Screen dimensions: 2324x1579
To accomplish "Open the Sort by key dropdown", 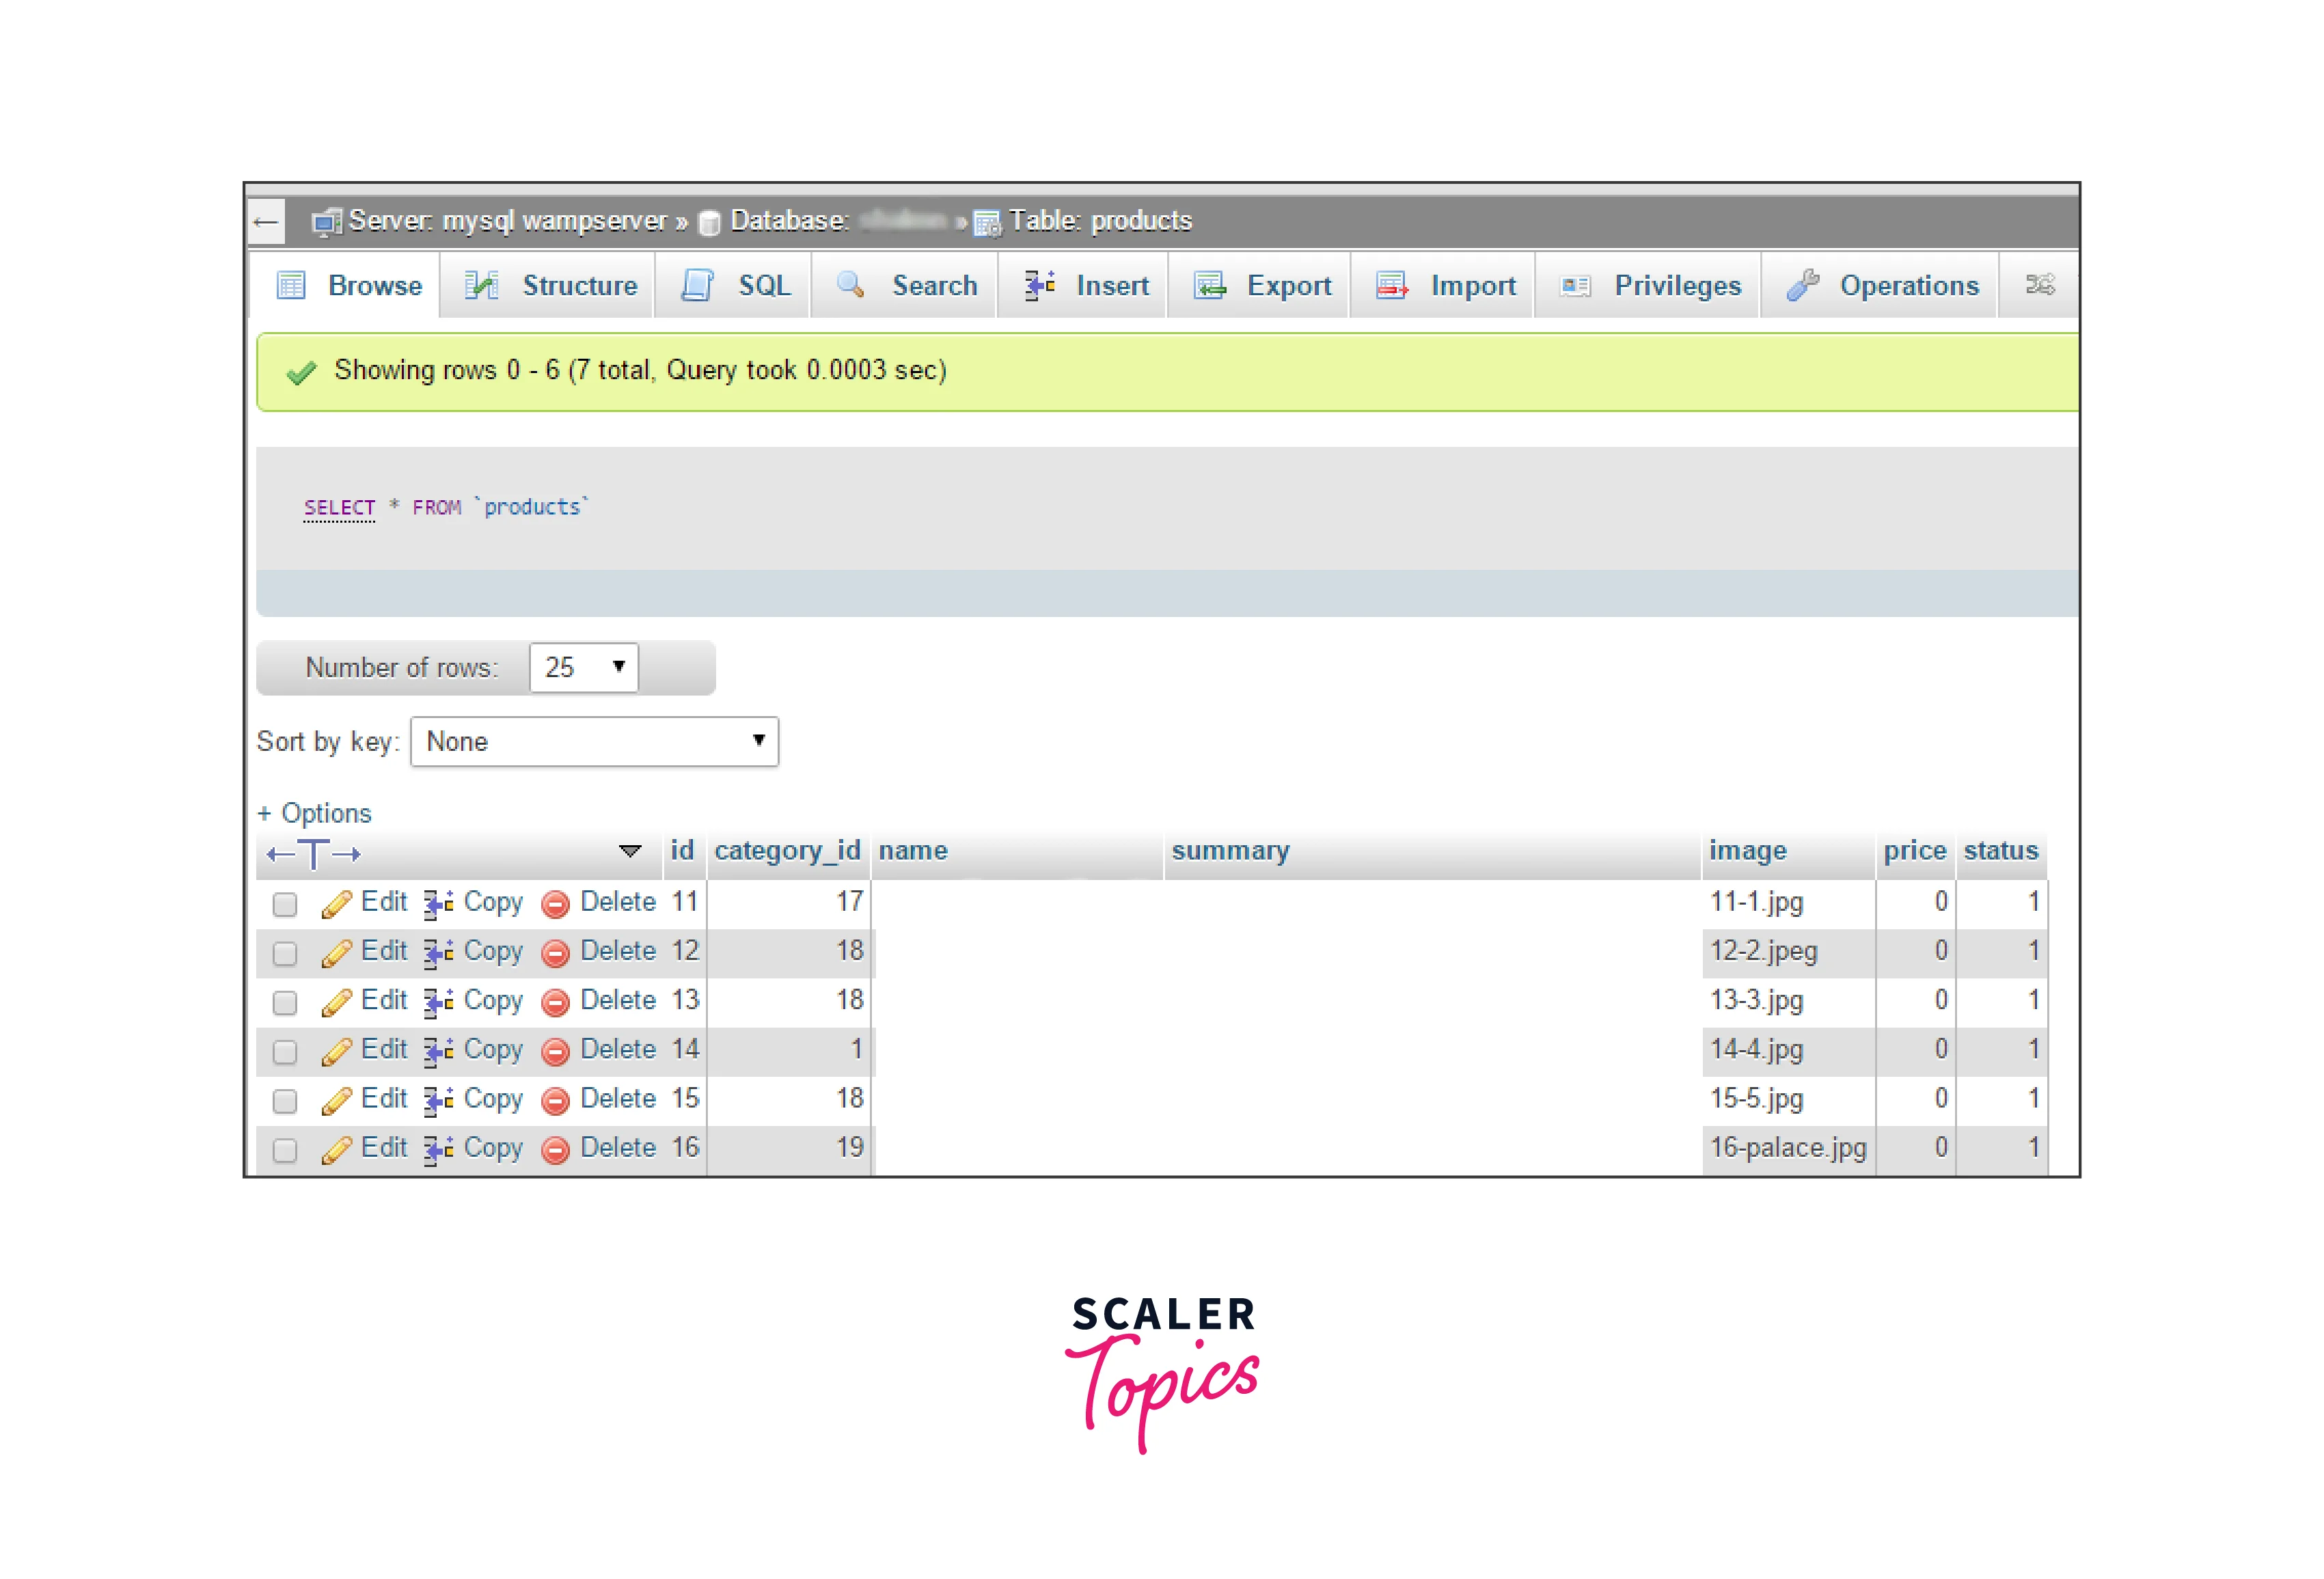I will pos(594,741).
